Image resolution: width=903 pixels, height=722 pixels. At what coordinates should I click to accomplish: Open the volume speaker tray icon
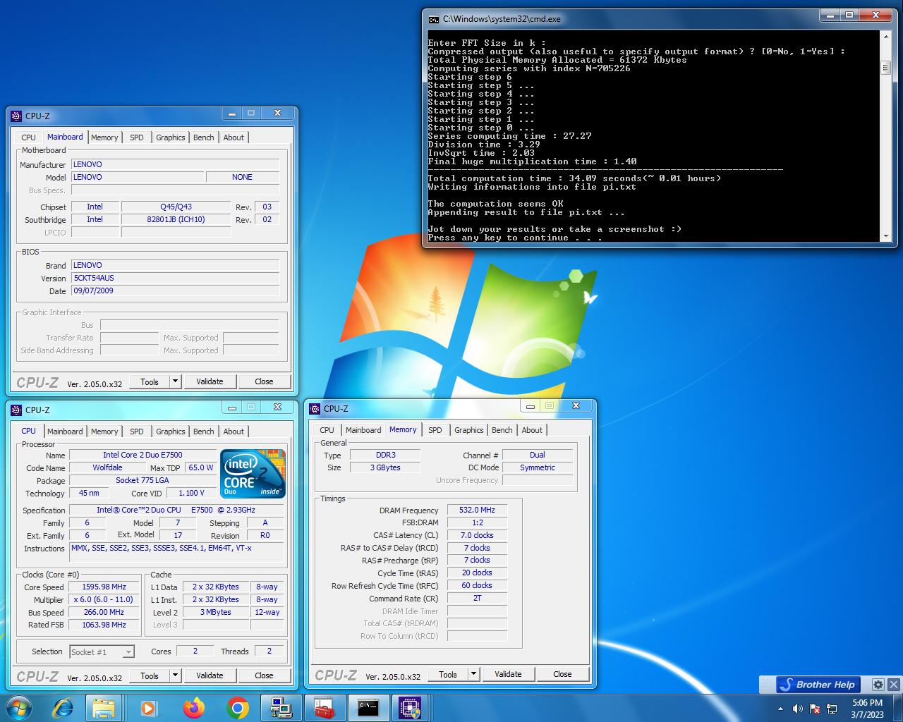(x=798, y=709)
